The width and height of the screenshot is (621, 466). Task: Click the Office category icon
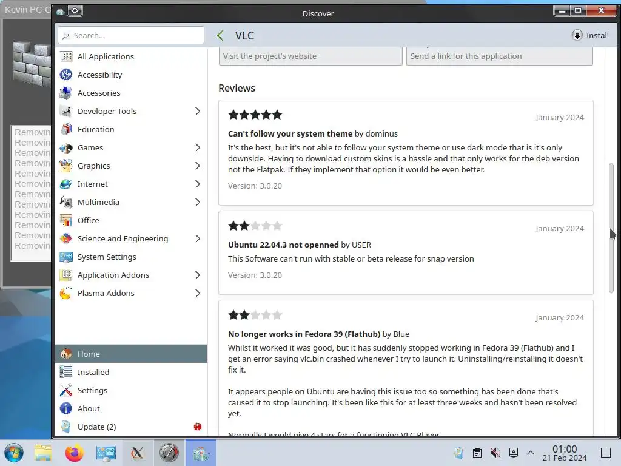coord(66,221)
